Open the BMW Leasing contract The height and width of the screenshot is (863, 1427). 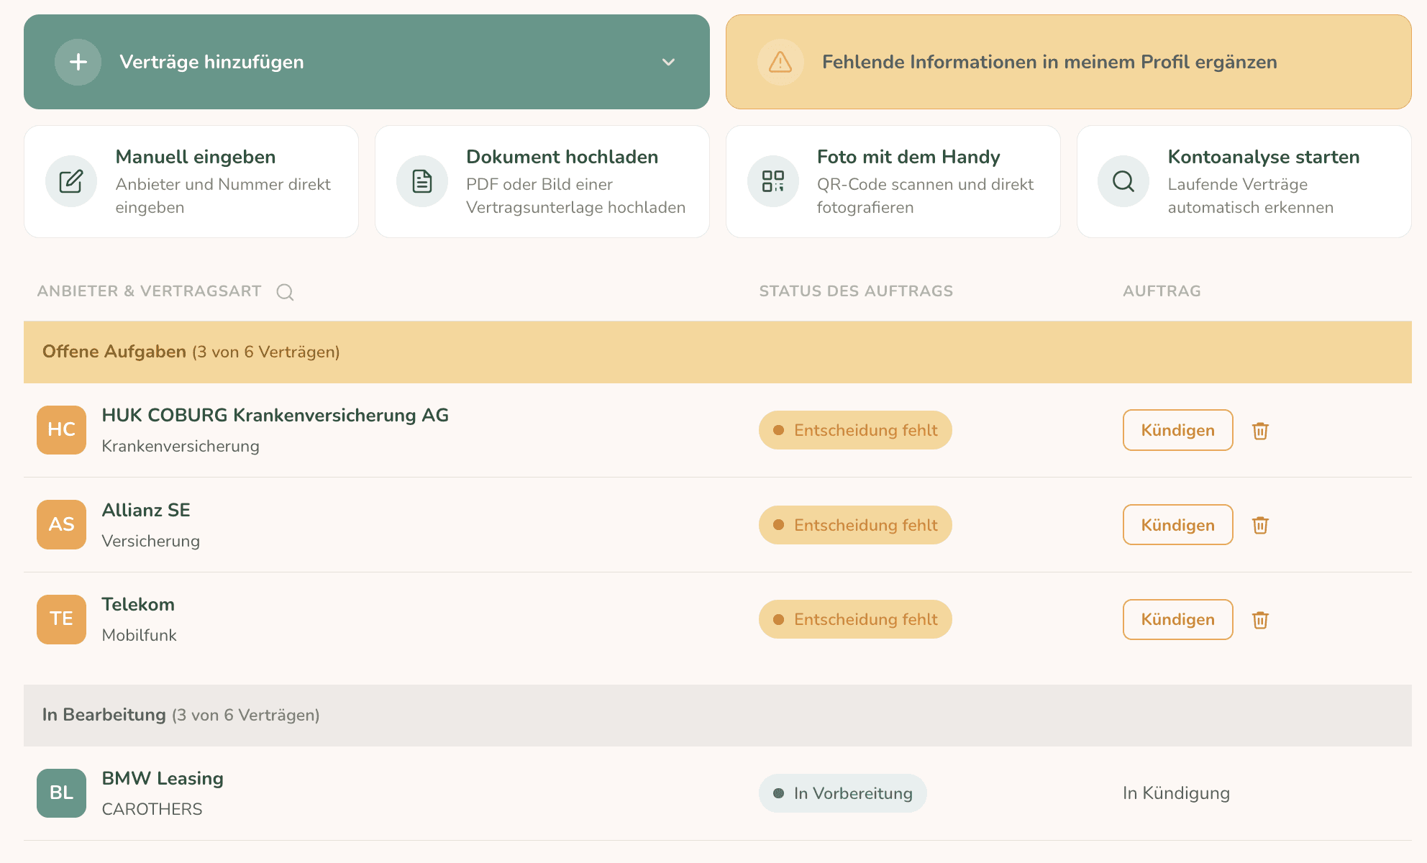(x=163, y=778)
